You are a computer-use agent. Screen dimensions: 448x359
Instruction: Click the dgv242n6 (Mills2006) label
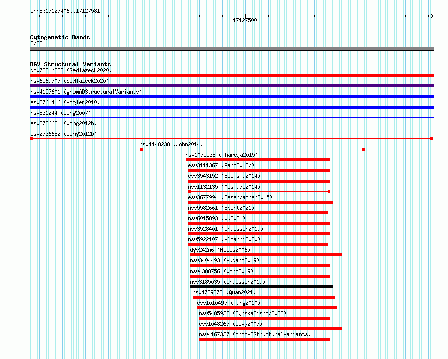pyautogui.click(x=220, y=250)
